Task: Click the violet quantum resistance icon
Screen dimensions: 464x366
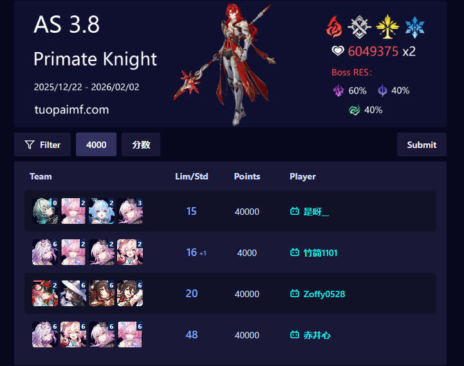Action: pyautogui.click(x=382, y=91)
